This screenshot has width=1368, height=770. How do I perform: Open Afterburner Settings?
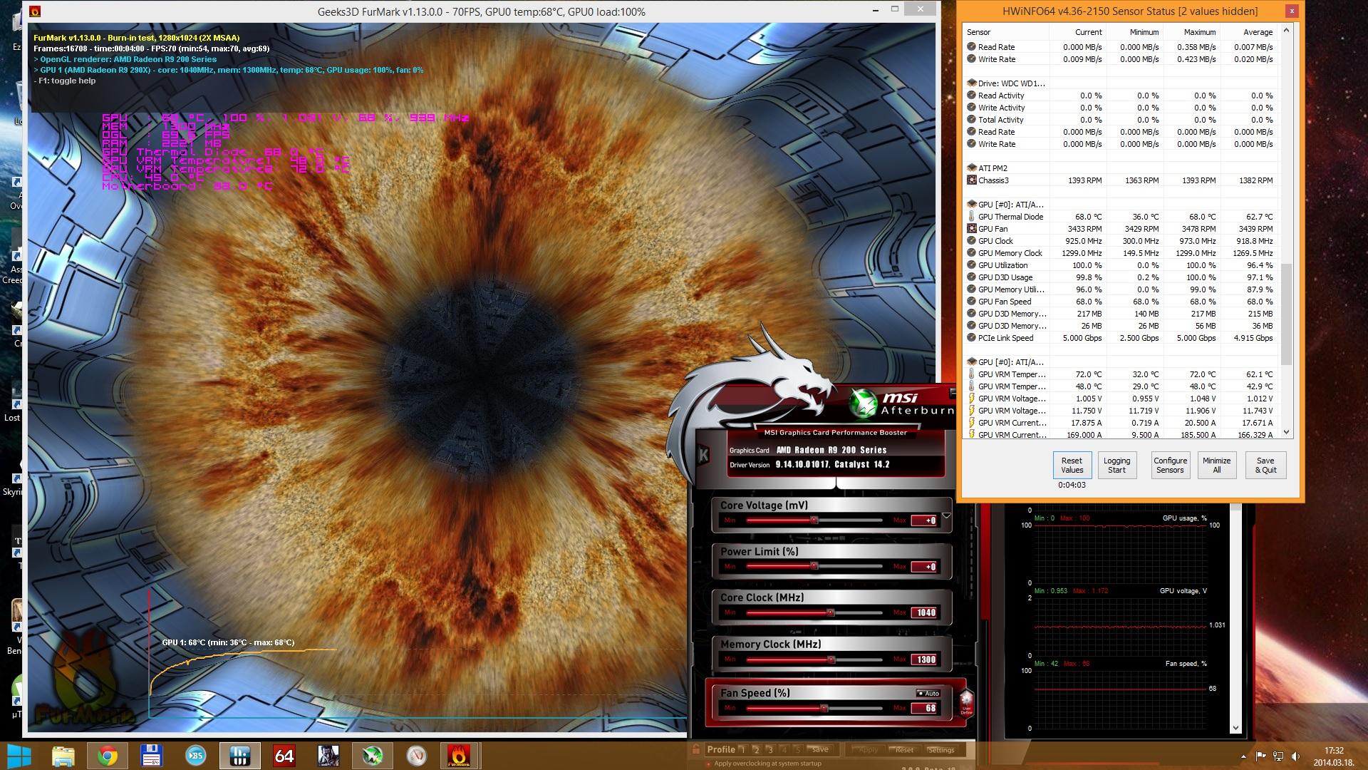pos(940,750)
